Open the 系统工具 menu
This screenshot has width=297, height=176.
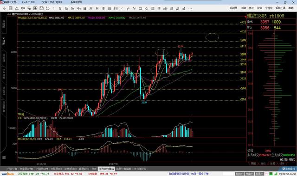point(280,8)
